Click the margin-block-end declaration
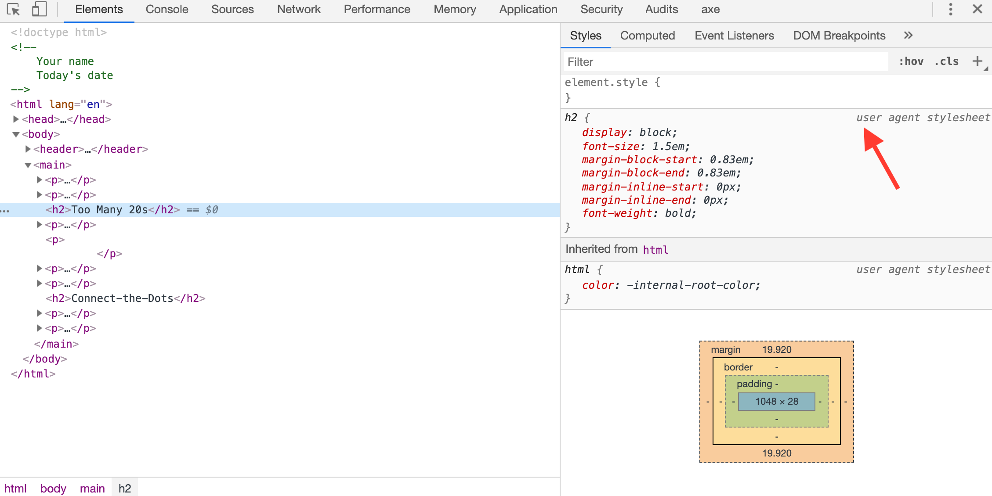This screenshot has width=992, height=496. [x=661, y=173]
